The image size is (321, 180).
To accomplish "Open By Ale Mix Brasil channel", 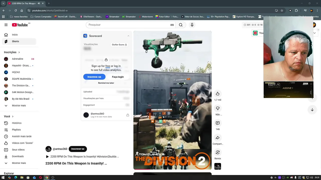I will coord(19,99).
